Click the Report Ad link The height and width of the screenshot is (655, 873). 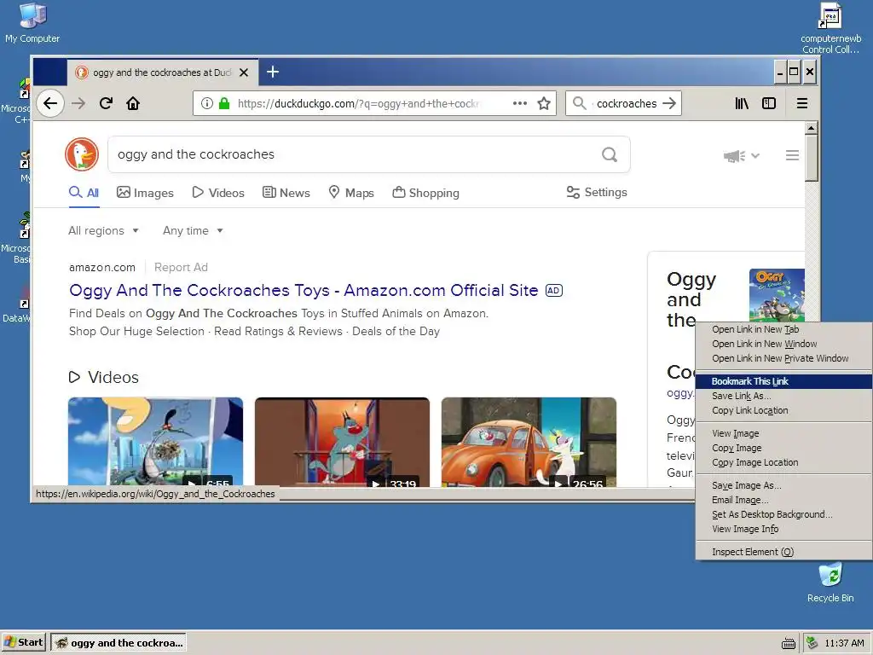click(x=181, y=267)
